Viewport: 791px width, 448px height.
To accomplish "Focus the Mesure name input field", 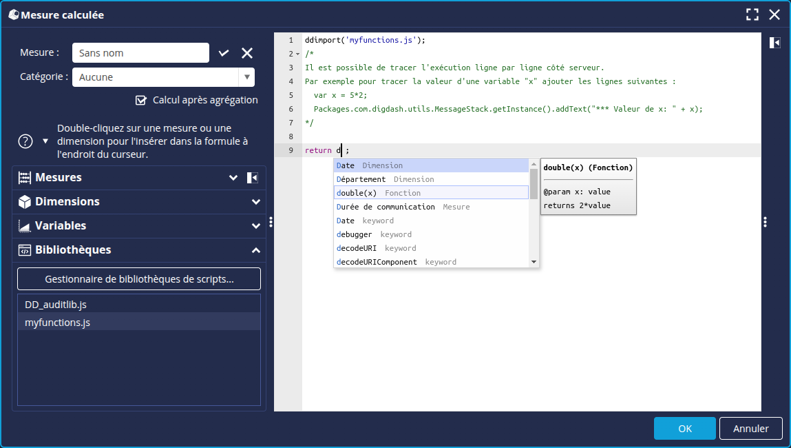I will pos(140,53).
